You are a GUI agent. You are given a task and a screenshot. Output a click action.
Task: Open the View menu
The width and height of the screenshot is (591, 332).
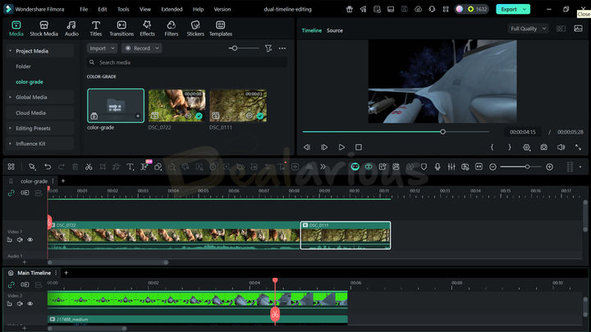tap(145, 9)
